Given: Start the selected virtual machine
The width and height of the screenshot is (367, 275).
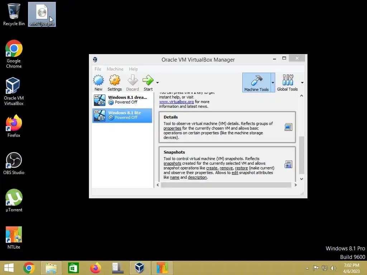Looking at the screenshot, I should (x=148, y=83).
